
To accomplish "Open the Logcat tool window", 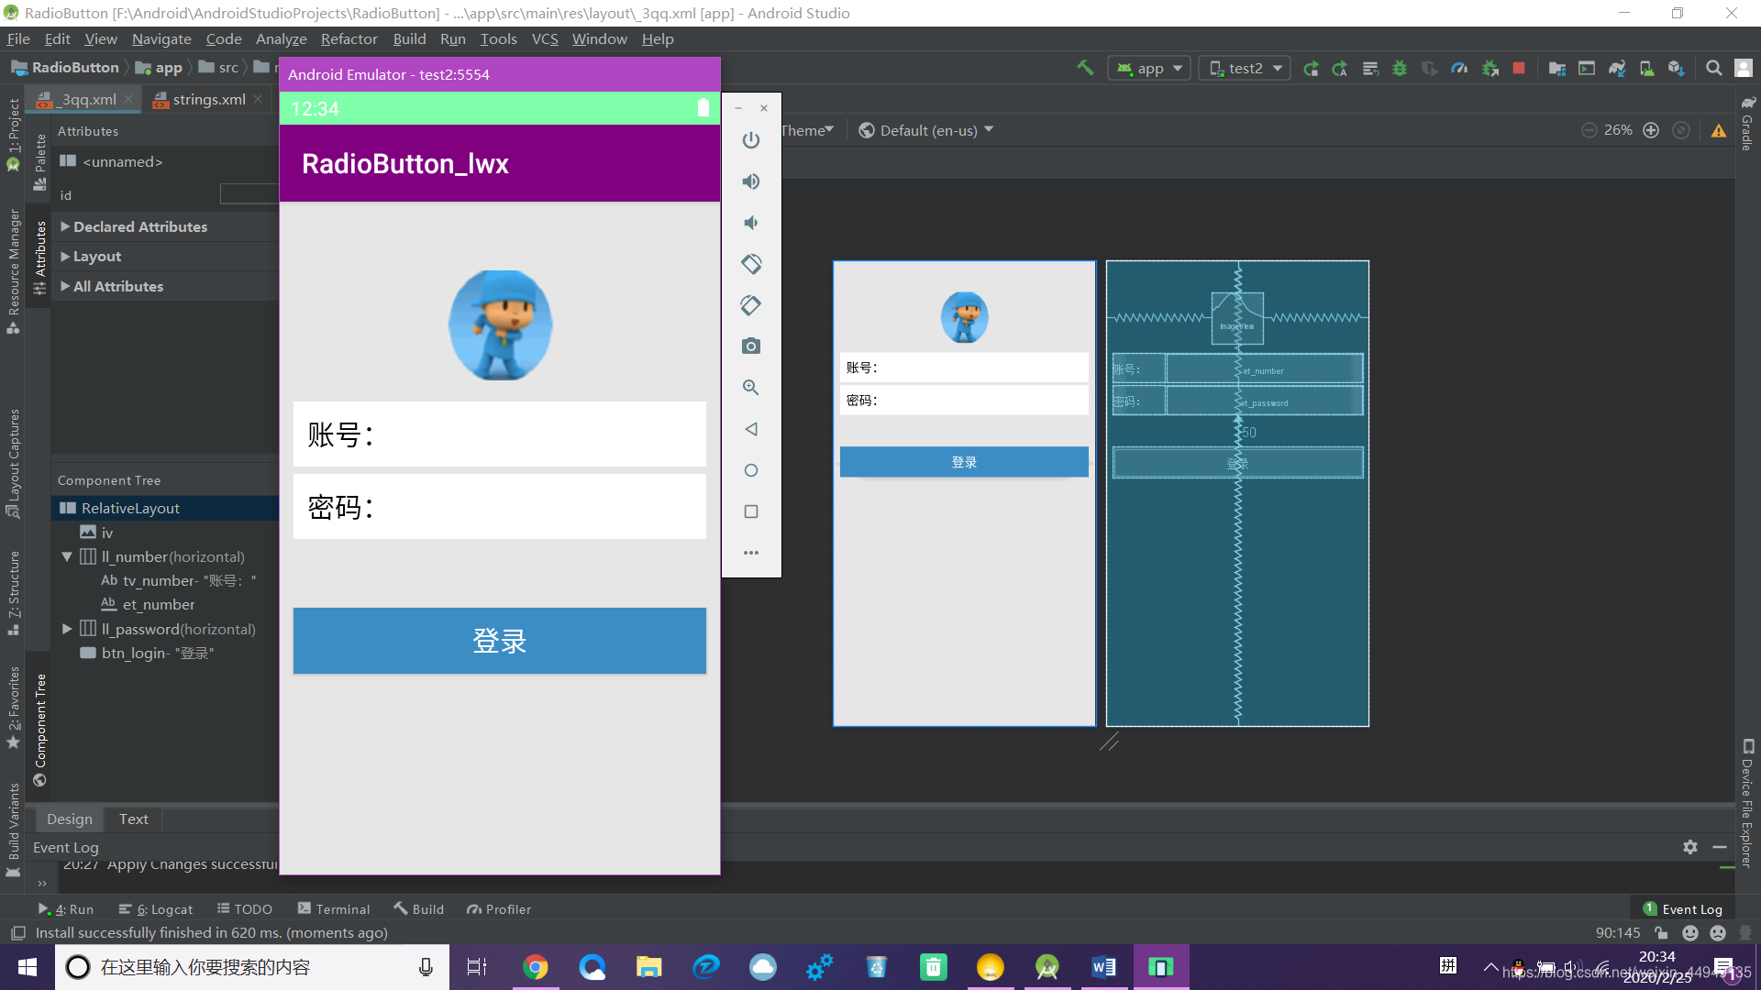I will click(156, 908).
